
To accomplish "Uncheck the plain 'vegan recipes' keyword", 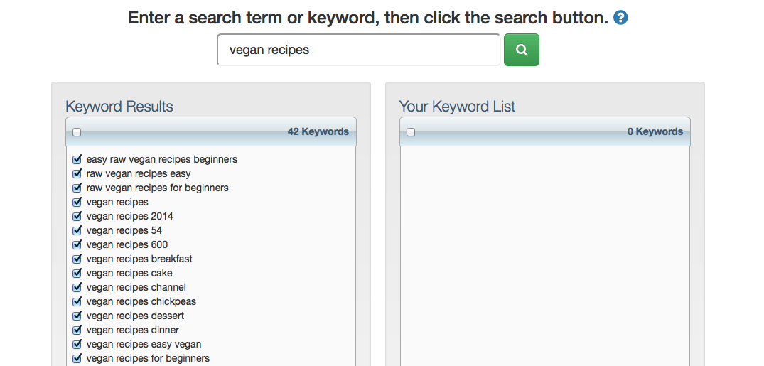I will point(77,202).
